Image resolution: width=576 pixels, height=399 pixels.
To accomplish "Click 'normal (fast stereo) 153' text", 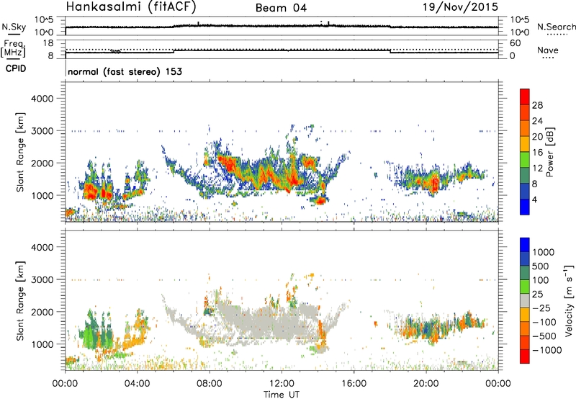I will (125, 71).
